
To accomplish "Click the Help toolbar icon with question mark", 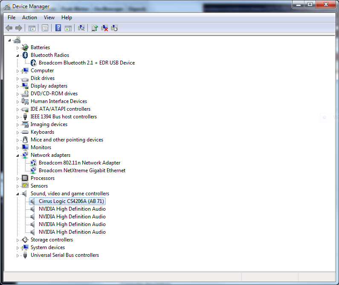I will (x=58, y=28).
